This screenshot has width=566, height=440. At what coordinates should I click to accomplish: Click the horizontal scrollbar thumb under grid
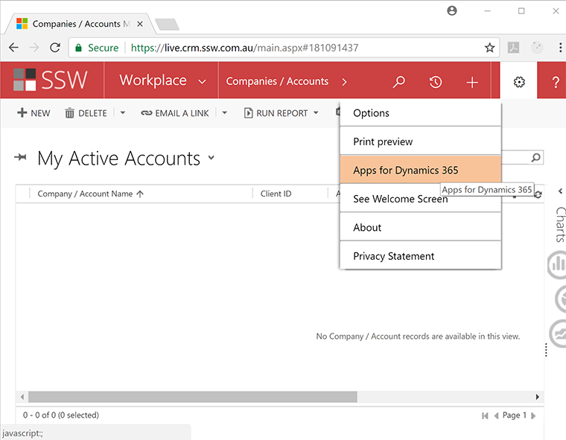coord(192,397)
